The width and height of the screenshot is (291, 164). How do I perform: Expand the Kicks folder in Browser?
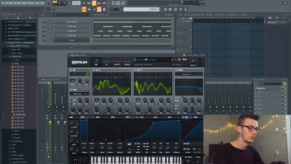tap(15, 131)
